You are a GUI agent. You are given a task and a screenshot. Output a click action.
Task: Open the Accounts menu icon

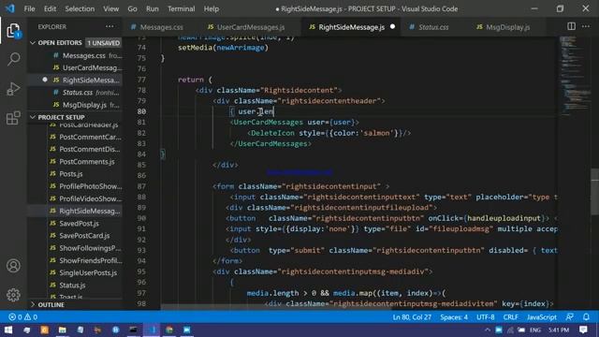[x=13, y=266]
